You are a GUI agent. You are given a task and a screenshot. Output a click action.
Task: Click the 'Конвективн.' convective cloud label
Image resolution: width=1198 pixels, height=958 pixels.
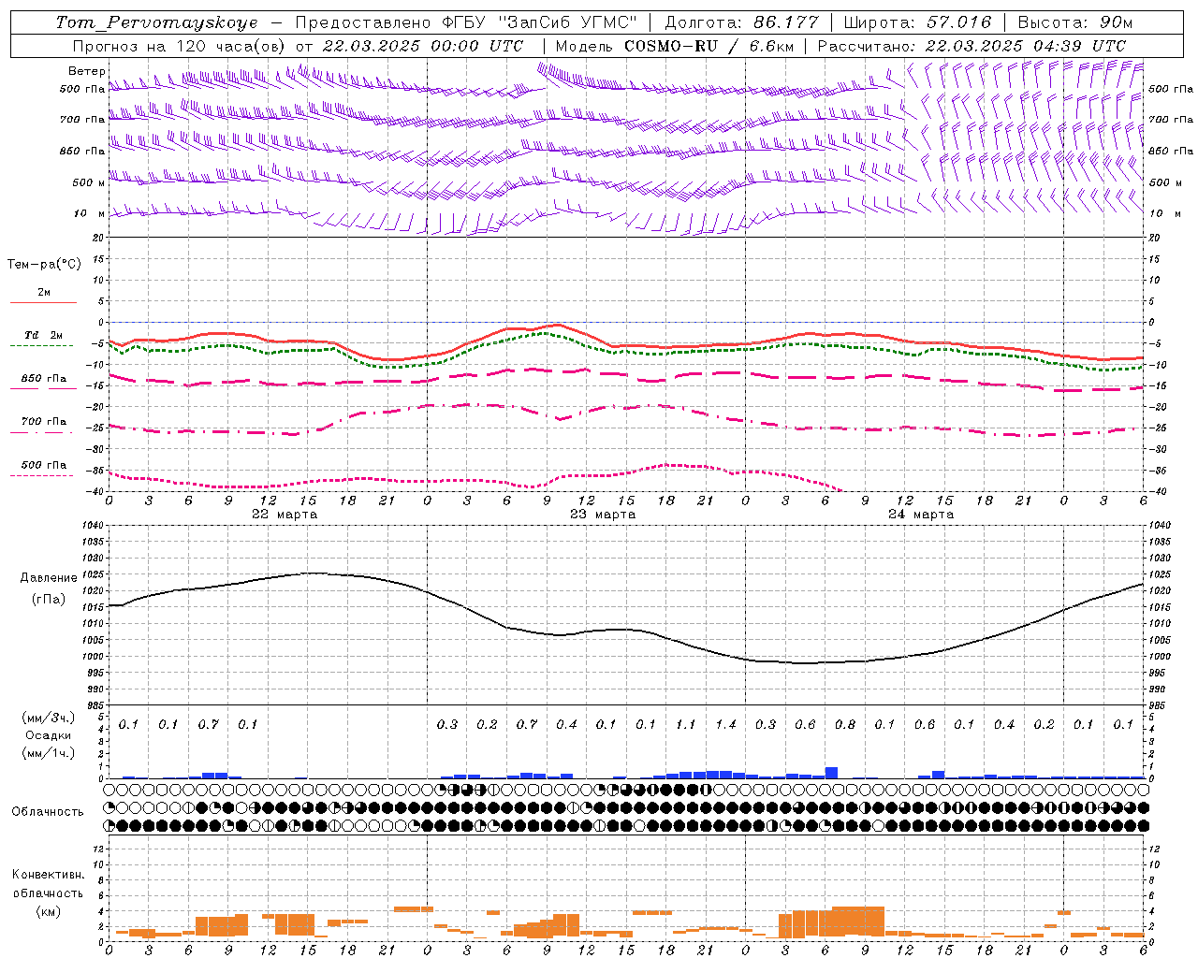[x=49, y=875]
